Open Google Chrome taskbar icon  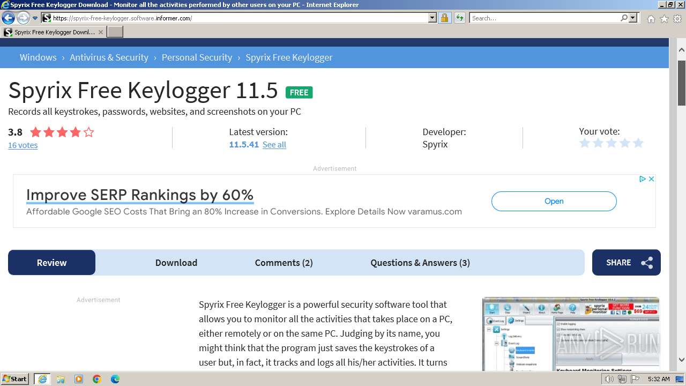coord(97,379)
